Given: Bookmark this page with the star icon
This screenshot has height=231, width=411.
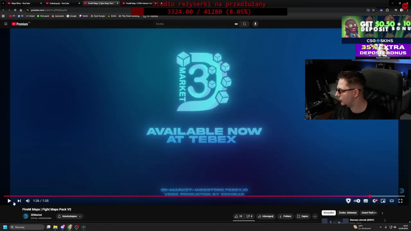Looking at the screenshot, I should (x=373, y=10).
